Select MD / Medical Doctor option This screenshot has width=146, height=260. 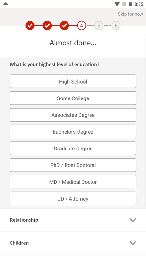[73, 182]
